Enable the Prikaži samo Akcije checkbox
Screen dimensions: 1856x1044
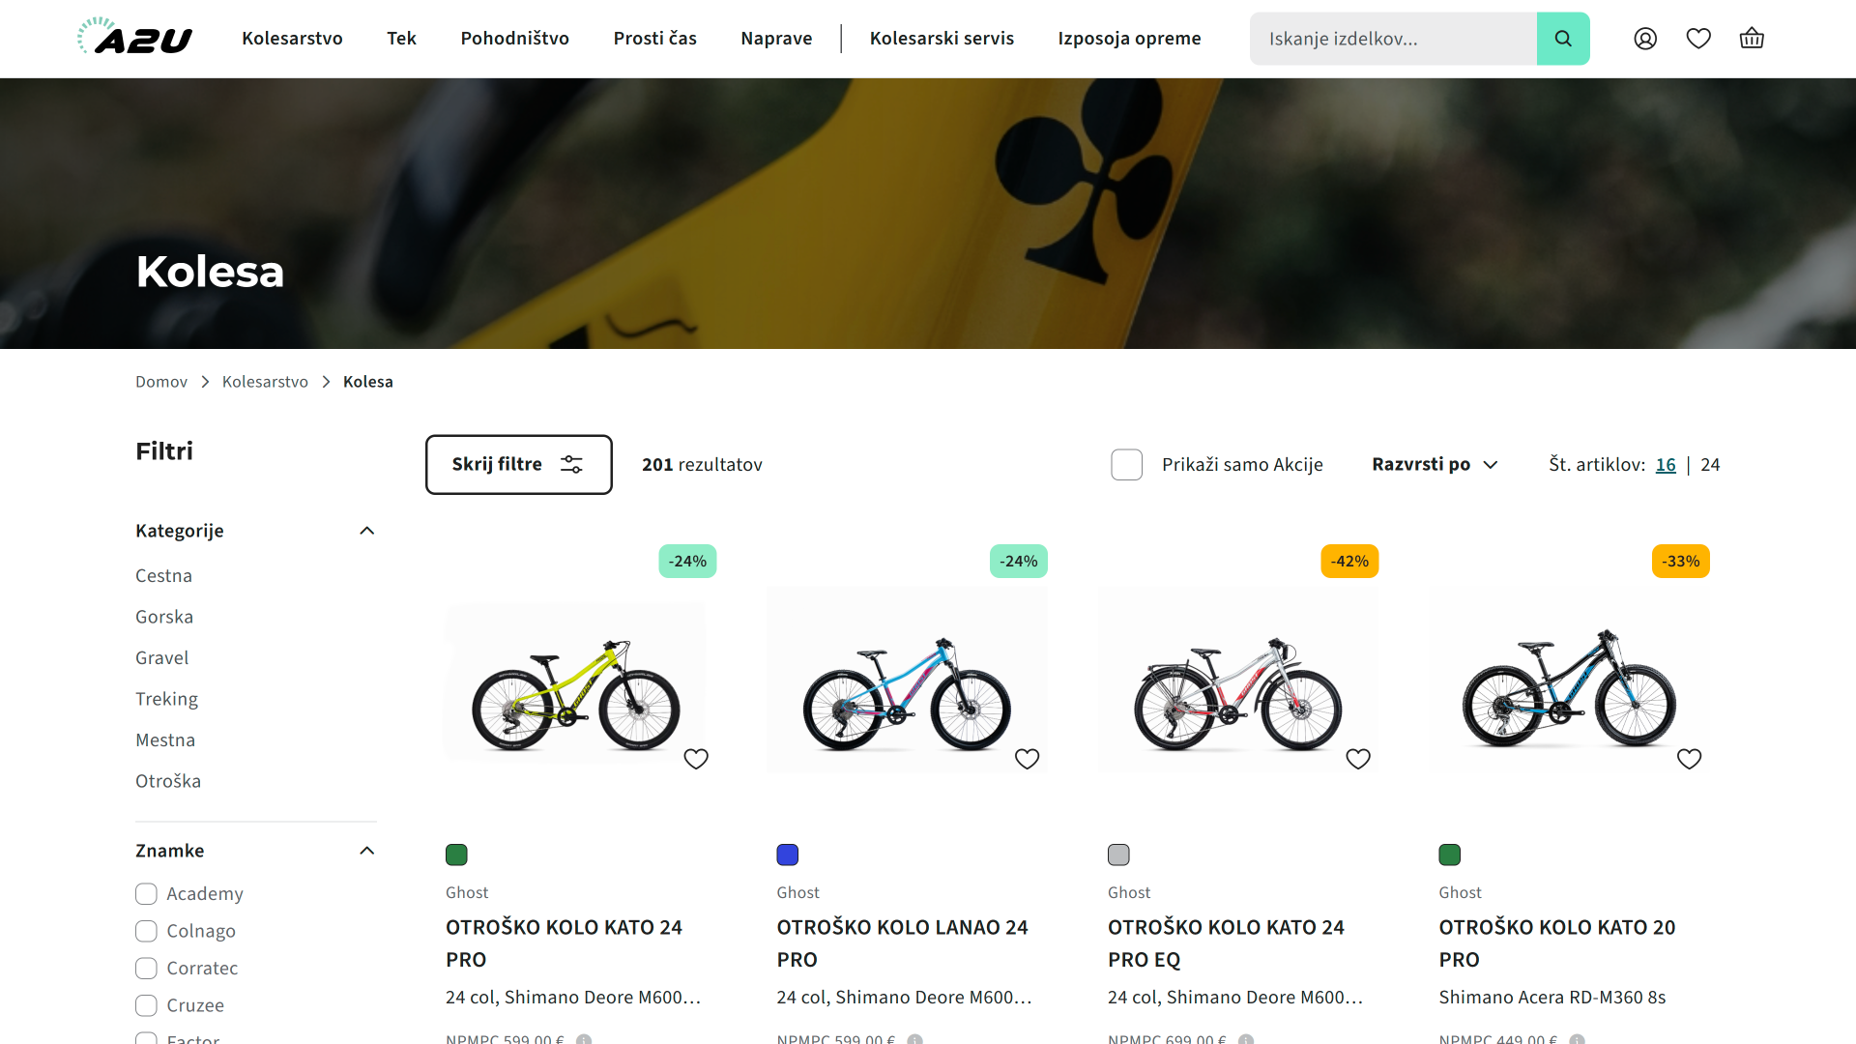(x=1126, y=465)
